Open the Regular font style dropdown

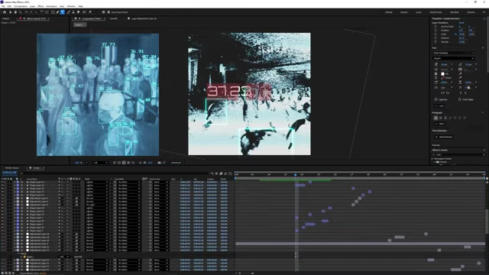[455, 58]
